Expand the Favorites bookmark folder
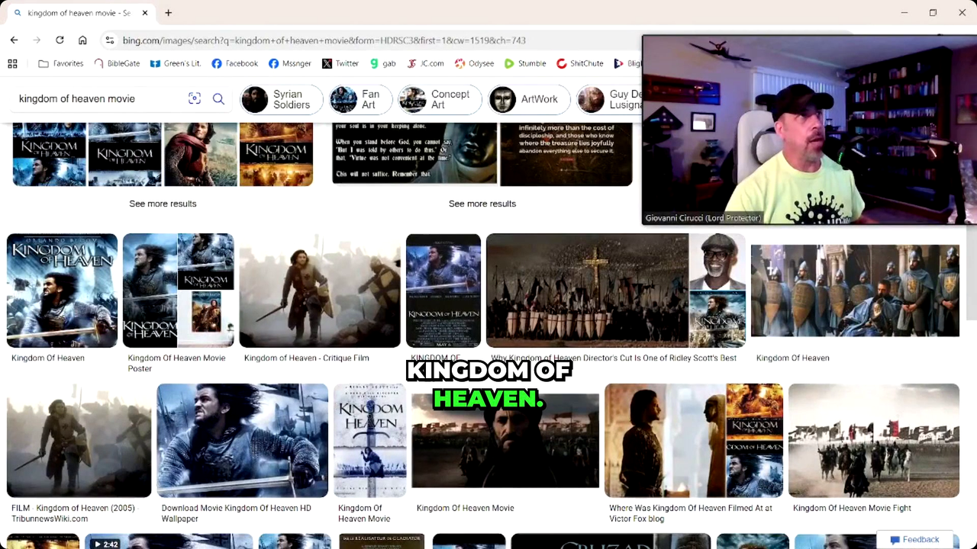Viewport: 977px width, 549px height. tap(60, 63)
